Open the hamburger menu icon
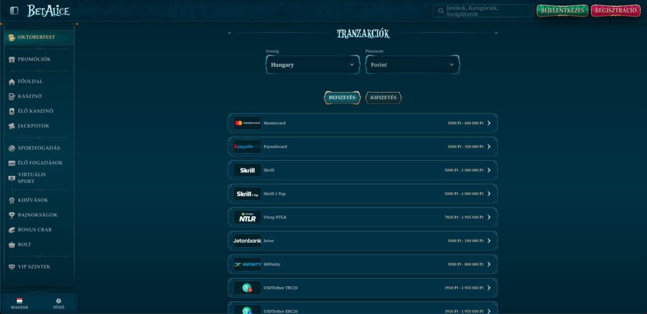 coord(15,11)
